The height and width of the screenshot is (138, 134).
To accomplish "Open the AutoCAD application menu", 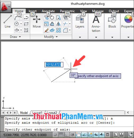I will (6, 7).
